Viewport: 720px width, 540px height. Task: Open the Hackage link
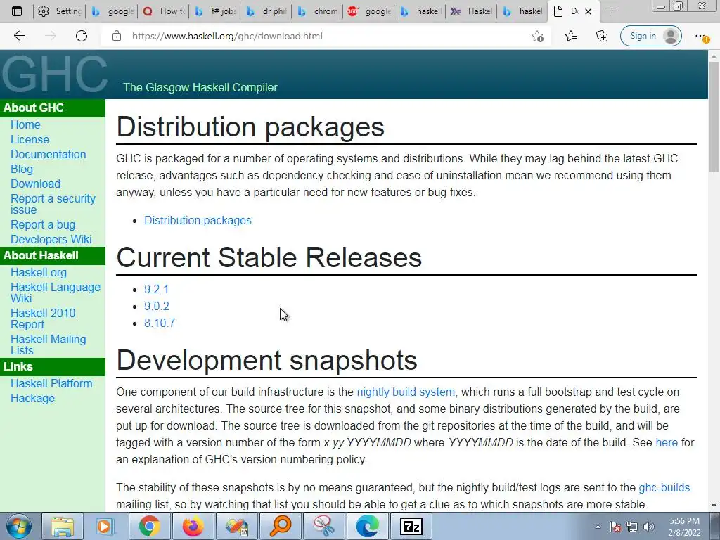click(32, 398)
